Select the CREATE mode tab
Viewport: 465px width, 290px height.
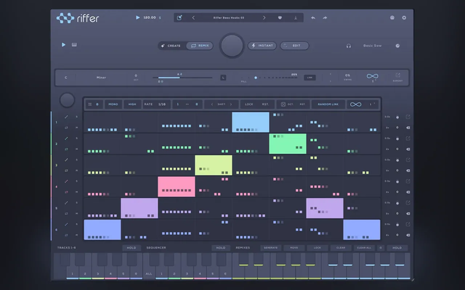pyautogui.click(x=172, y=46)
